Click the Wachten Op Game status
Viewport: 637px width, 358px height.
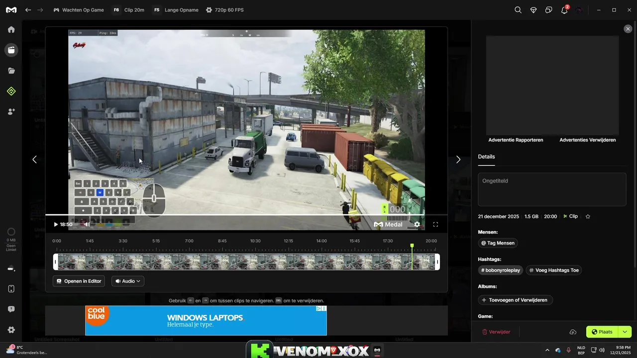[79, 10]
